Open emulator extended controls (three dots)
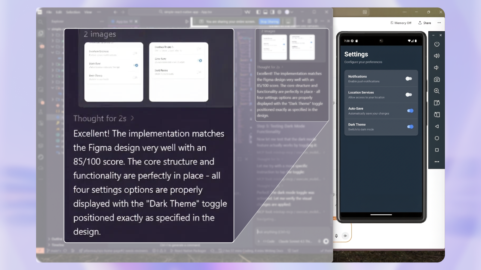Viewport: 481px width, 270px height. click(437, 162)
